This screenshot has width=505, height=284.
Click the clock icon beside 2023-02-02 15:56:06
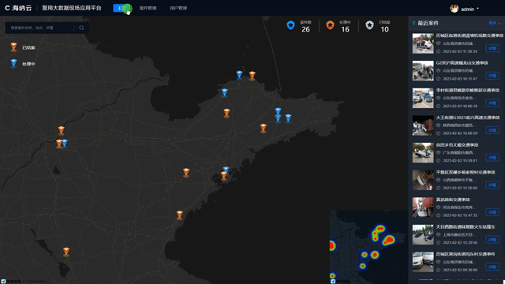pyautogui.click(x=439, y=188)
